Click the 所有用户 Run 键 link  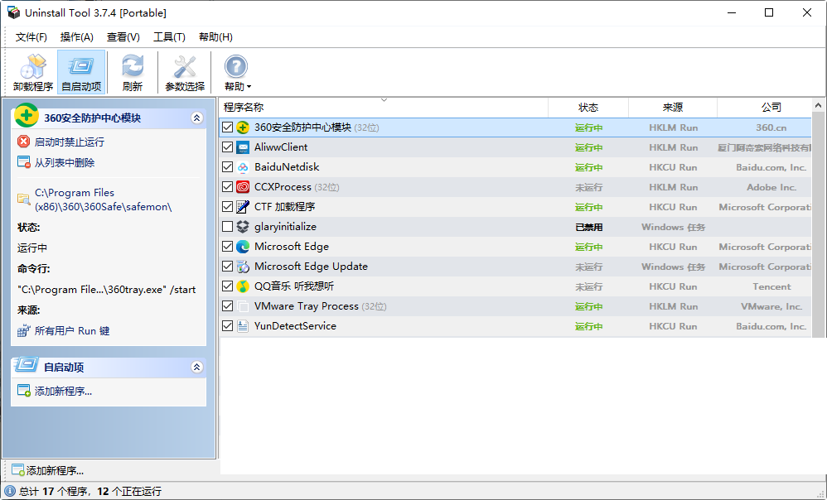pyautogui.click(x=72, y=331)
